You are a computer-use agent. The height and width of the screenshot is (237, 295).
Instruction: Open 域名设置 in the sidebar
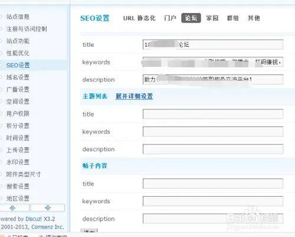(x=18, y=77)
